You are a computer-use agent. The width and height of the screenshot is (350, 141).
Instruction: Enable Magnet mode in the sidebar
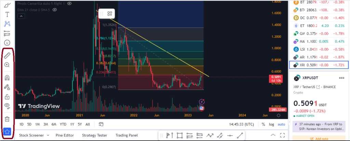tap(7, 77)
